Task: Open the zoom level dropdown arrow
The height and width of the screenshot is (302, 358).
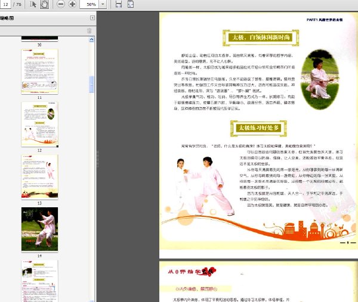Action: 103,4
